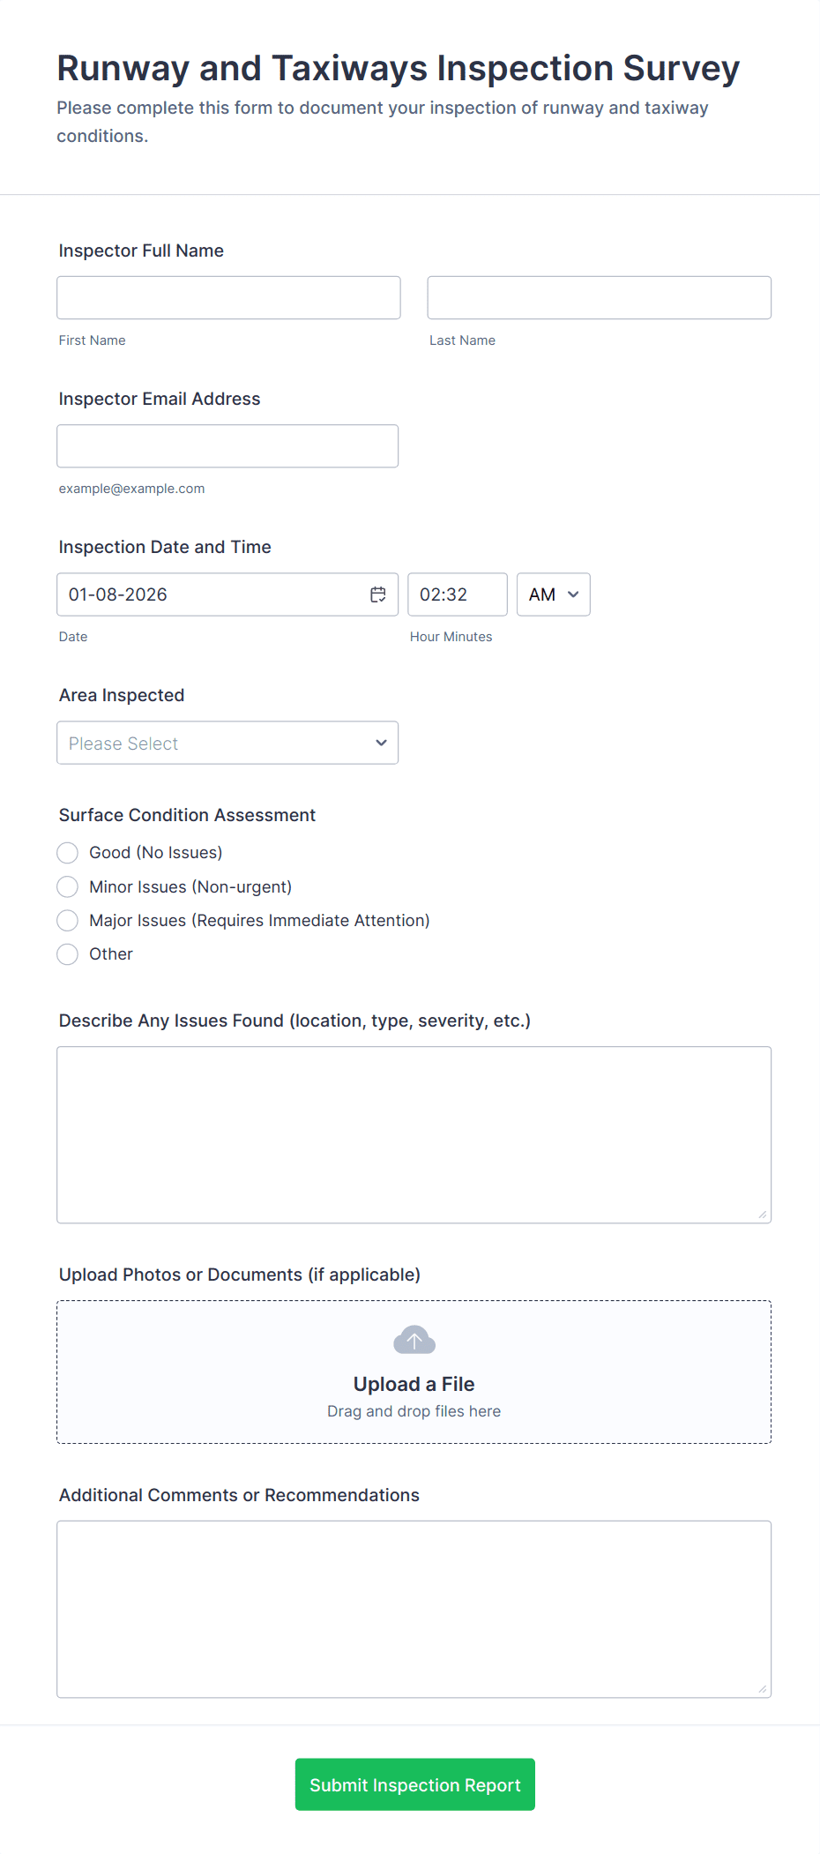Click the calendar icon in Date field
This screenshot has width=820, height=1854.
(x=378, y=594)
